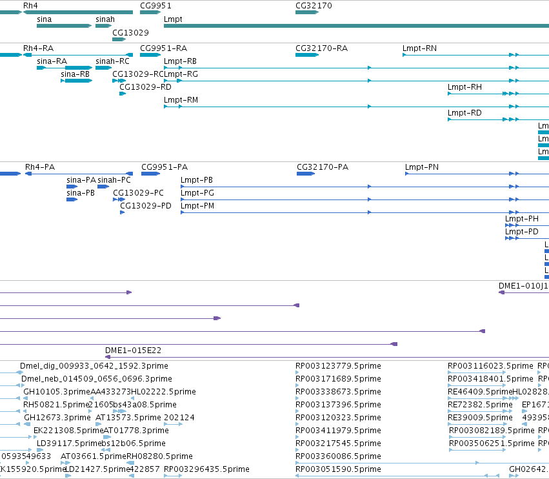Viewport: 549px width, 479px height.
Task: Select the RP003171689.5prime label
Action: (x=338, y=379)
